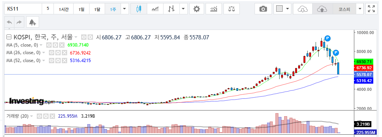Toggle fullscreen mode icon
The width and height of the screenshot is (382, 137).
point(371,9)
